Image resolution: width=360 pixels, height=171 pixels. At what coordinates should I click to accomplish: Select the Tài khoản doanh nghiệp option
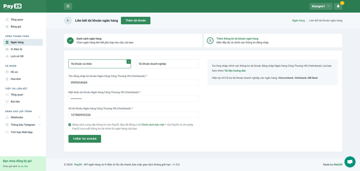(167, 64)
